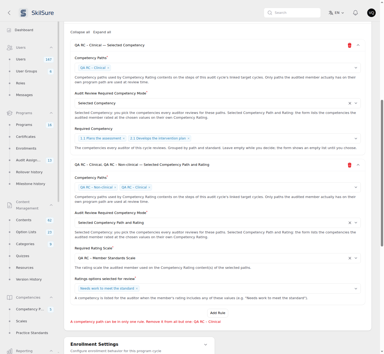Open the Required Rating Scale dropdown arrow

(356, 258)
